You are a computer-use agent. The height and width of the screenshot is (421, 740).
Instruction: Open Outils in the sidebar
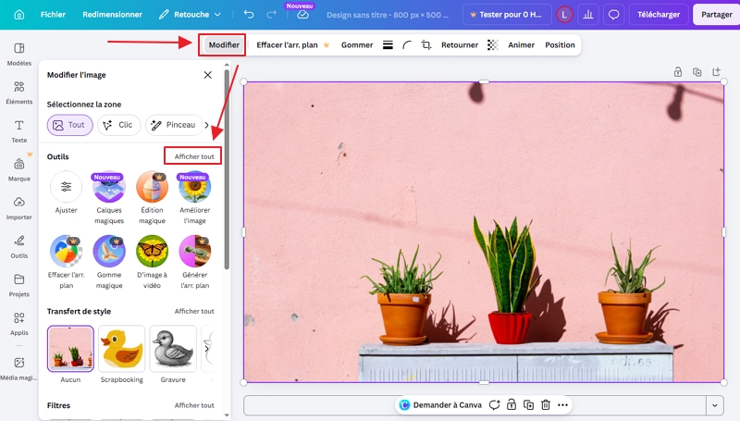tap(19, 247)
